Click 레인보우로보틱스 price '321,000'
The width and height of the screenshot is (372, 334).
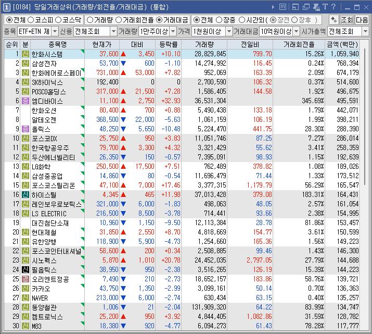point(107,204)
